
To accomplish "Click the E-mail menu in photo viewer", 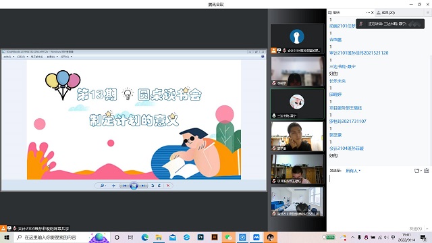I will coord(37,57).
